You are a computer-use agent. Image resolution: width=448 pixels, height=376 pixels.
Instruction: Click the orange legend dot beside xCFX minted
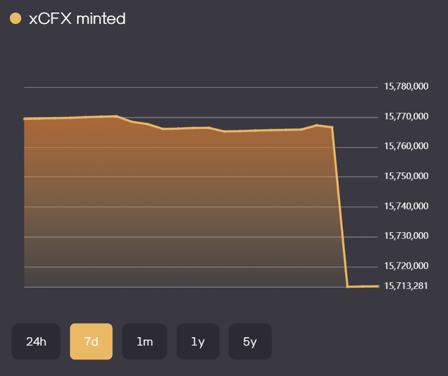click(16, 19)
